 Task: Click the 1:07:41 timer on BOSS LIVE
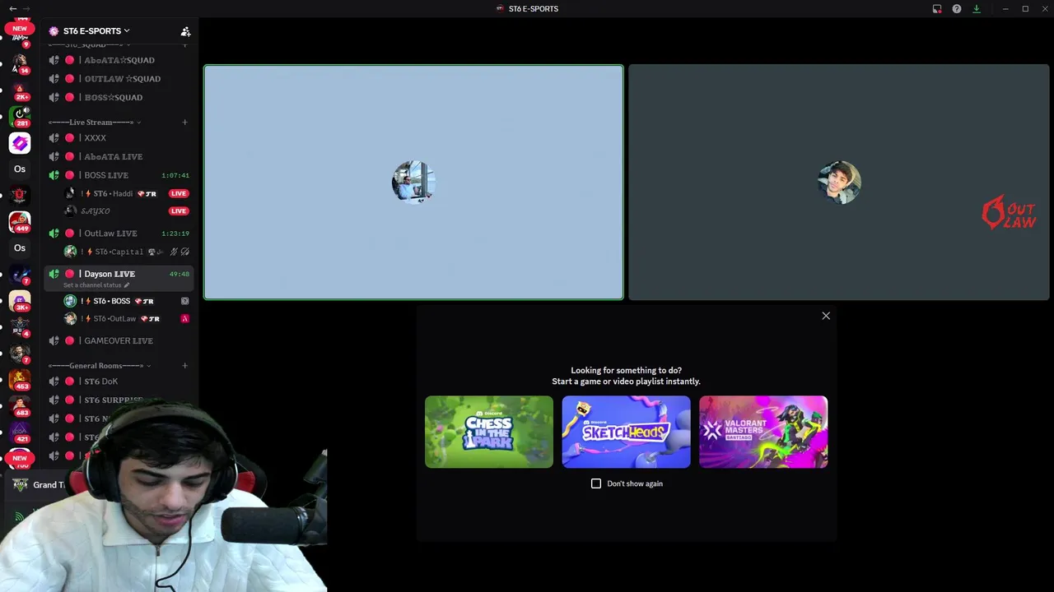point(175,175)
